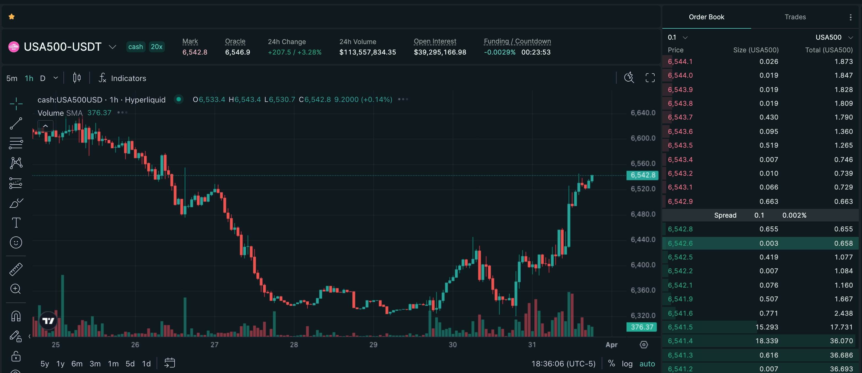This screenshot has height=373, width=862.
Task: Select the brush drawing tool
Action: pyautogui.click(x=16, y=203)
